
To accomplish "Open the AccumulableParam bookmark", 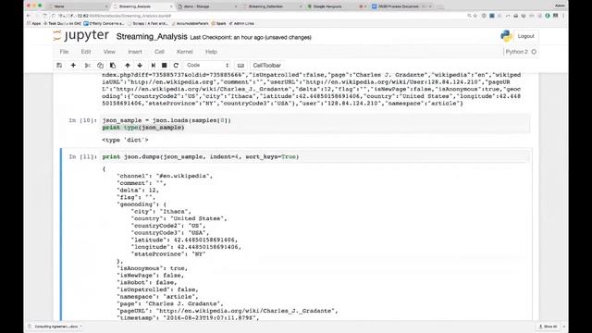I will click(190, 23).
